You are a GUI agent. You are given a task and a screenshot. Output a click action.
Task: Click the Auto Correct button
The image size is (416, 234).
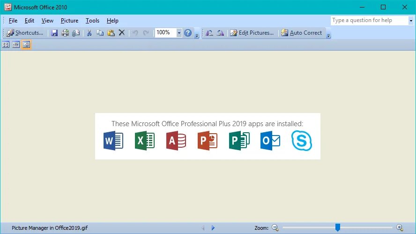[x=302, y=33]
